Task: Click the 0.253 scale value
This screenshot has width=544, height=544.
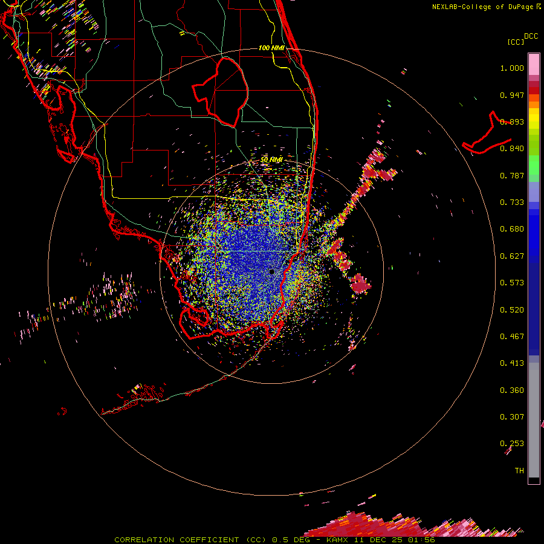Action: pos(512,444)
